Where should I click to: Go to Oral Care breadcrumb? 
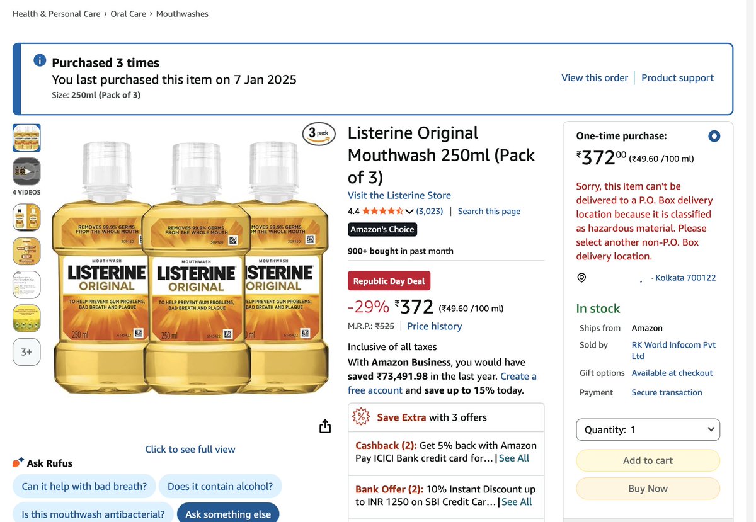click(x=129, y=14)
